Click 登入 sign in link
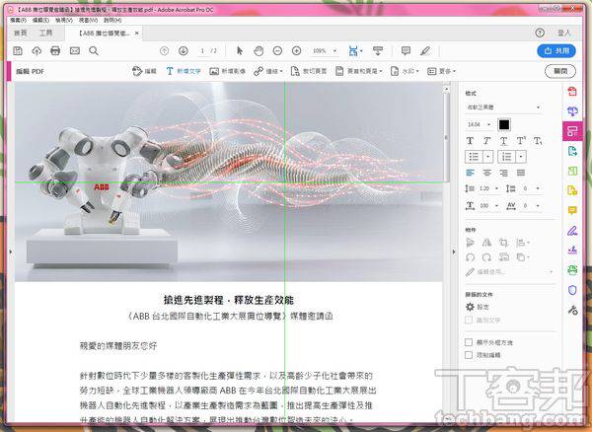 [564, 33]
